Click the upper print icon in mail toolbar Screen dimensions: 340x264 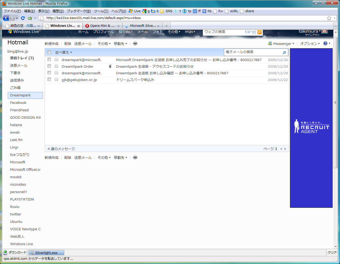point(135,44)
